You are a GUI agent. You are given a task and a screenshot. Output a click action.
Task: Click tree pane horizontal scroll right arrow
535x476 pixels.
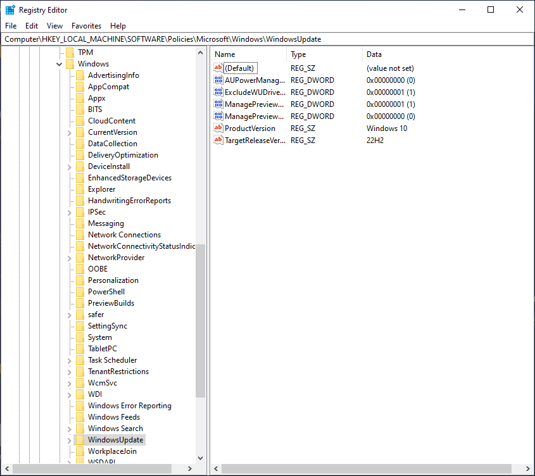190,468
